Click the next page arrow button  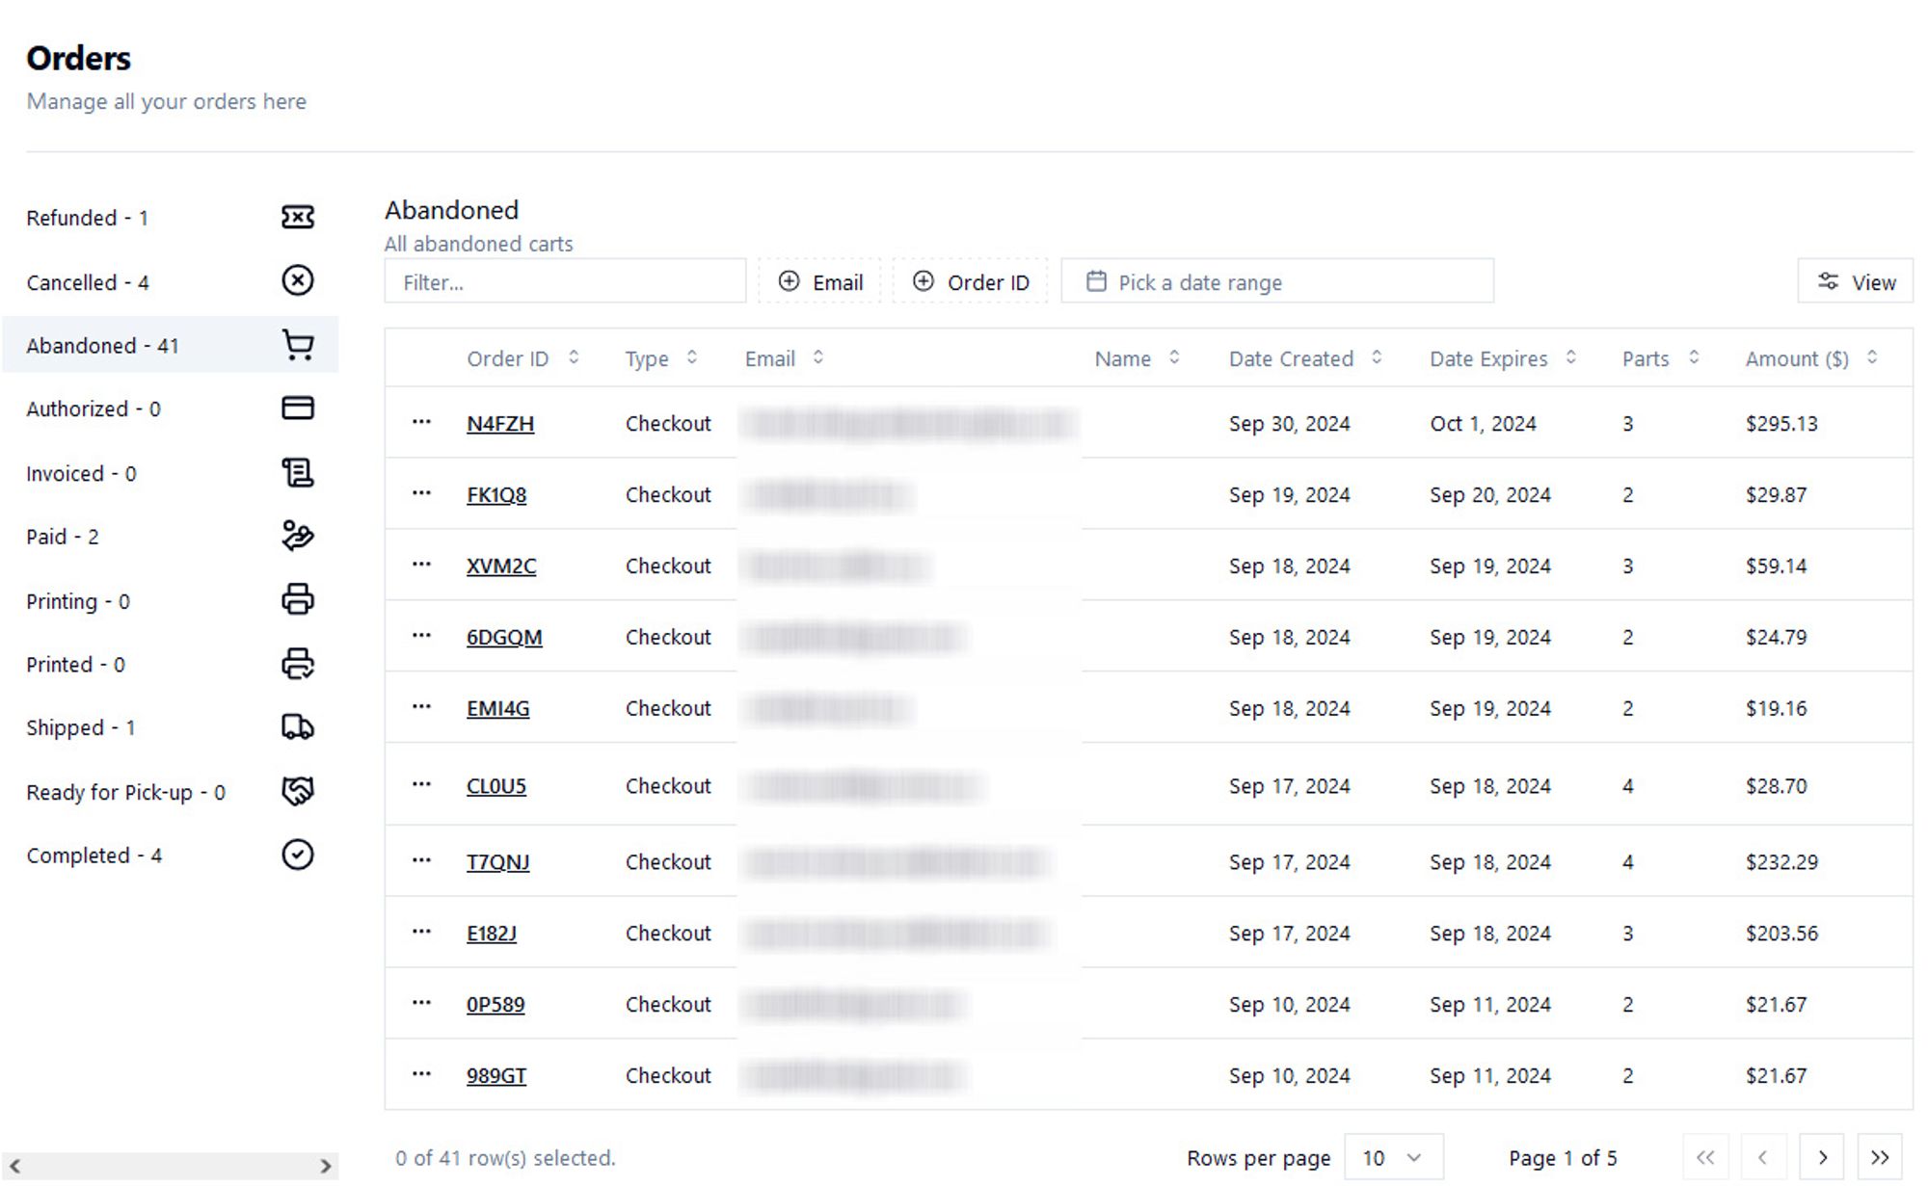pos(1821,1157)
